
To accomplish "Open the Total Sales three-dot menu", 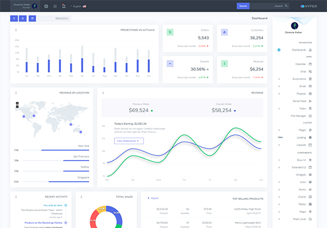I will 81,196.
